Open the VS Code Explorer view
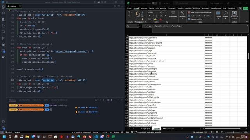The height and width of the screenshot is (140, 250). [3, 7]
